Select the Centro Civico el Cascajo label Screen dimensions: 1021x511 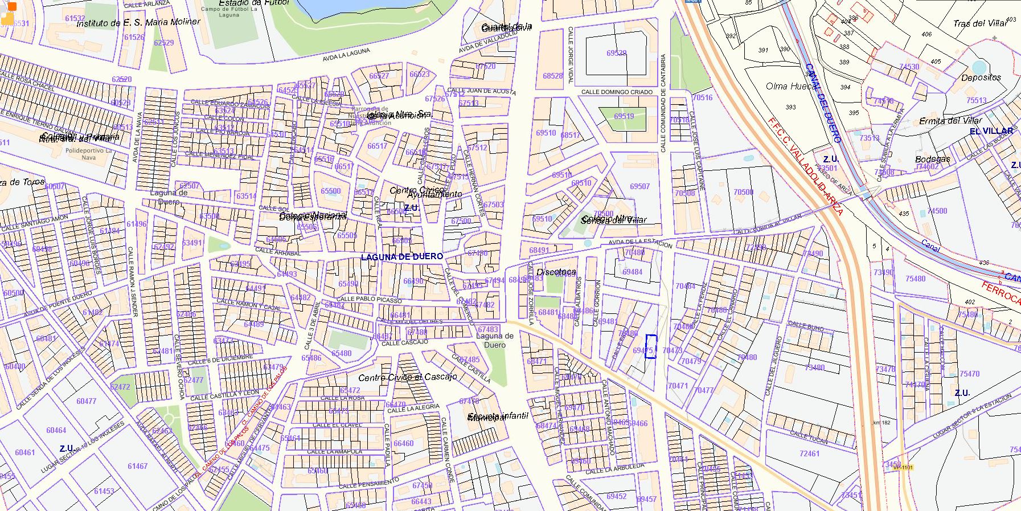click(407, 378)
